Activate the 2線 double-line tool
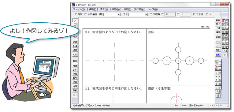 tap(75, 42)
